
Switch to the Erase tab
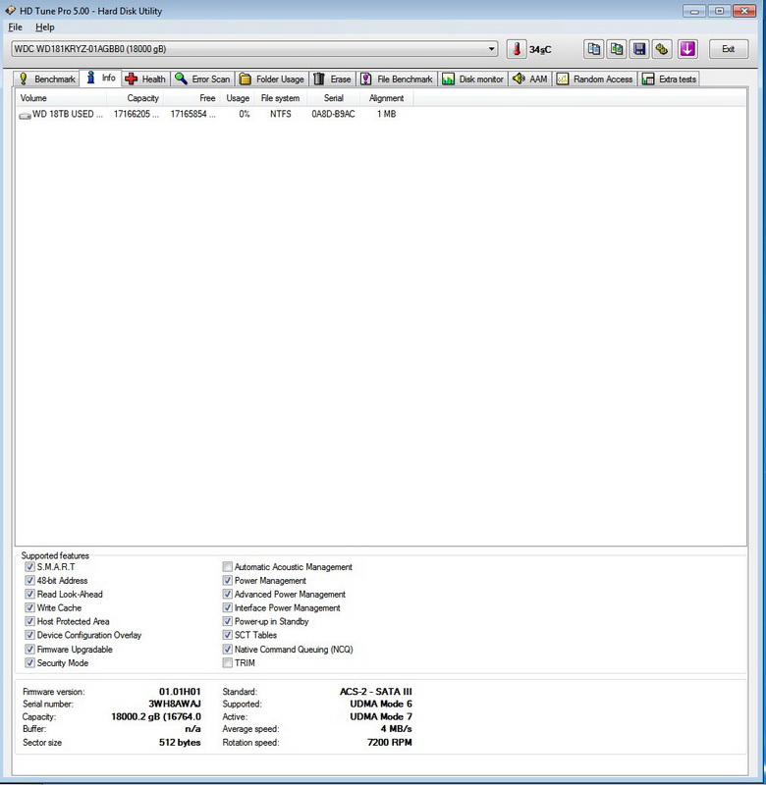click(332, 79)
